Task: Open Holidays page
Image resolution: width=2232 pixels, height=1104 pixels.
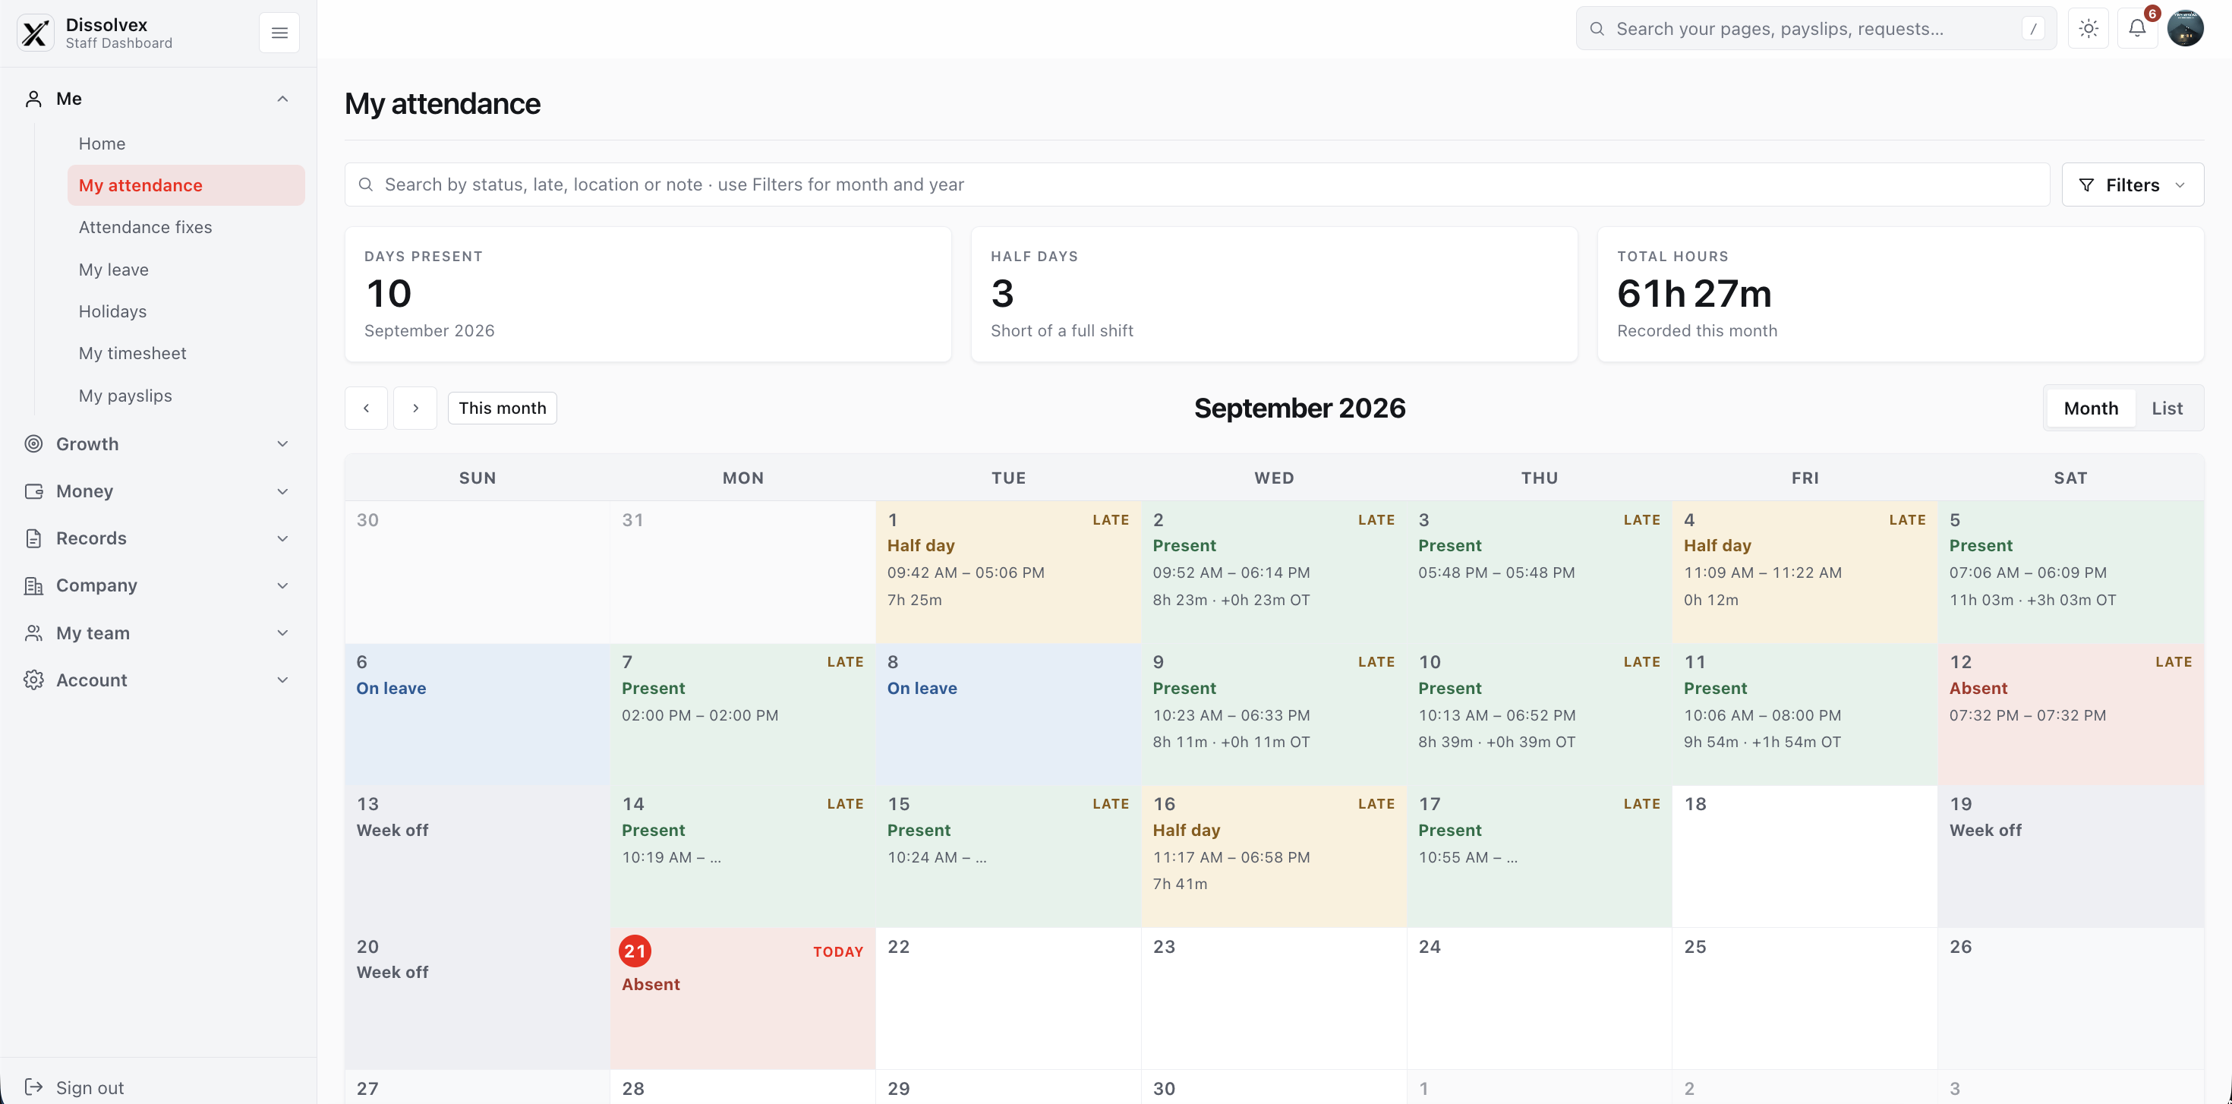Action: point(186,311)
